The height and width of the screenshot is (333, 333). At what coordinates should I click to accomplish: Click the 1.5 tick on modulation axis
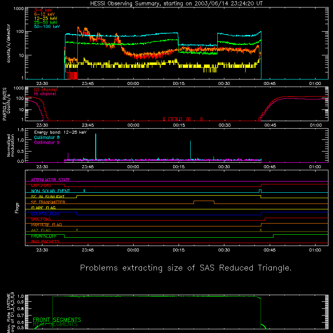(21, 130)
